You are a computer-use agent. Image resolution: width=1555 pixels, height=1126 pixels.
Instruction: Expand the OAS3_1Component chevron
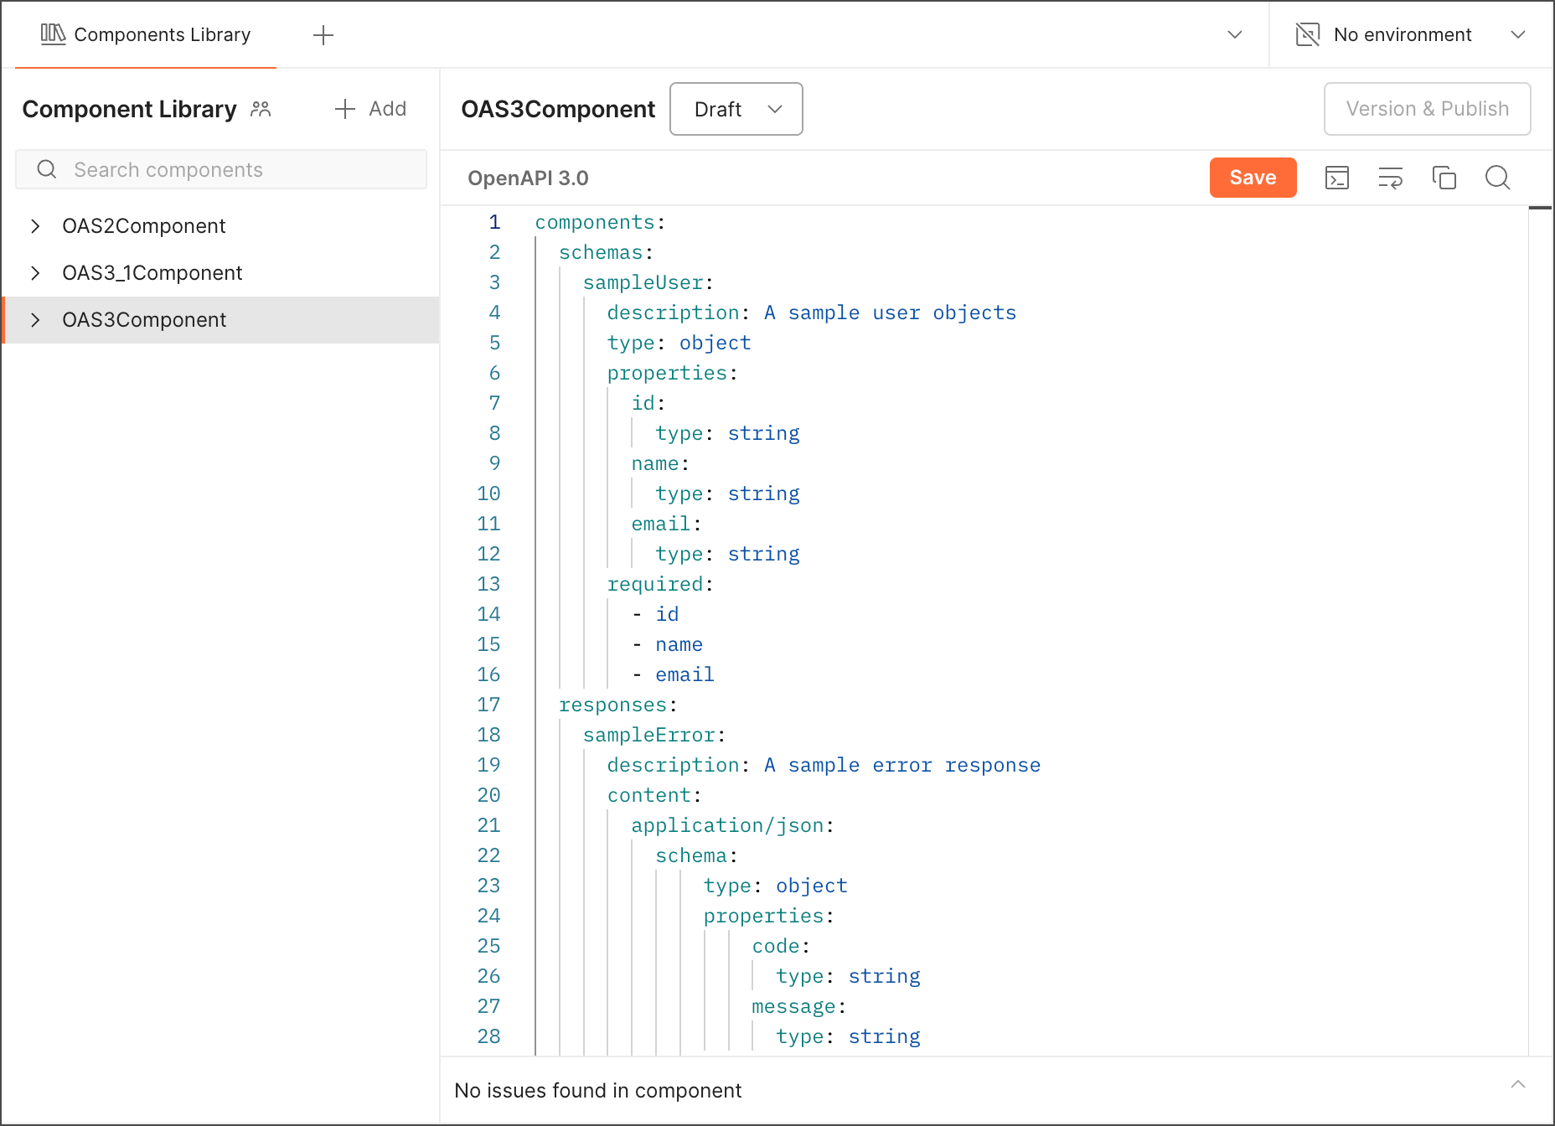(35, 273)
